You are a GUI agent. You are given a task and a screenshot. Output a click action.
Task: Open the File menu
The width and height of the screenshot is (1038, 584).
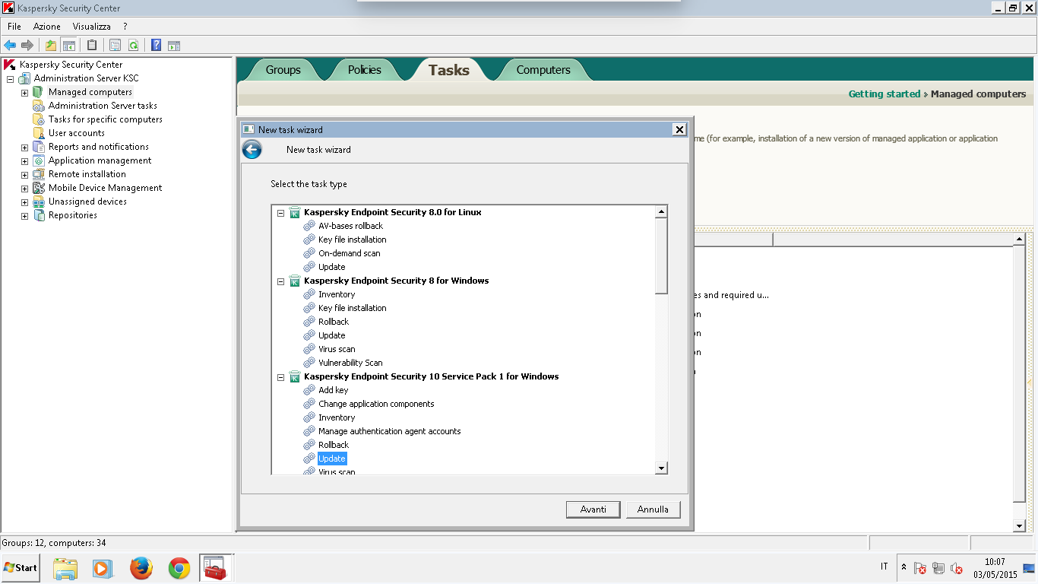coord(14,26)
